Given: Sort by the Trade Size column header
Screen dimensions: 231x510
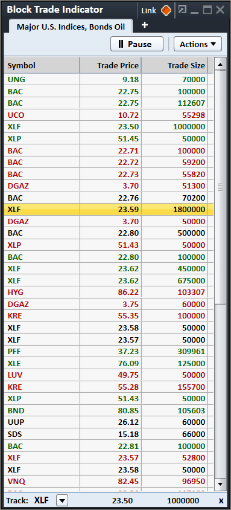Looking at the screenshot, I should click(x=174, y=66).
